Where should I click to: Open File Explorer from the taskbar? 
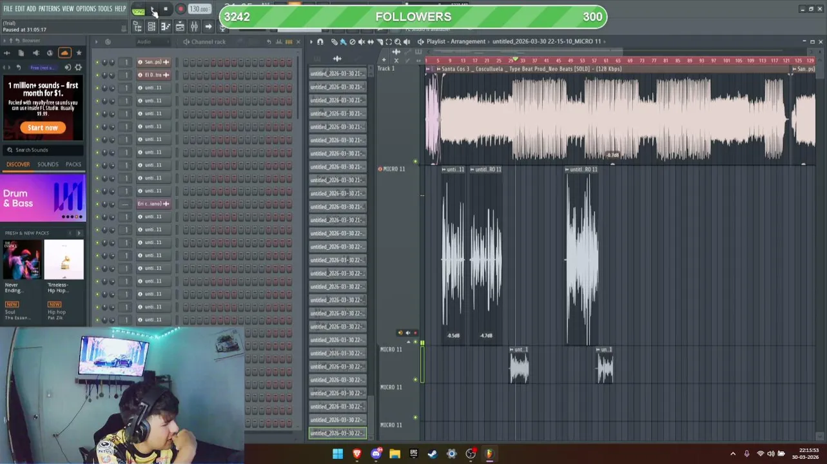coord(394,454)
